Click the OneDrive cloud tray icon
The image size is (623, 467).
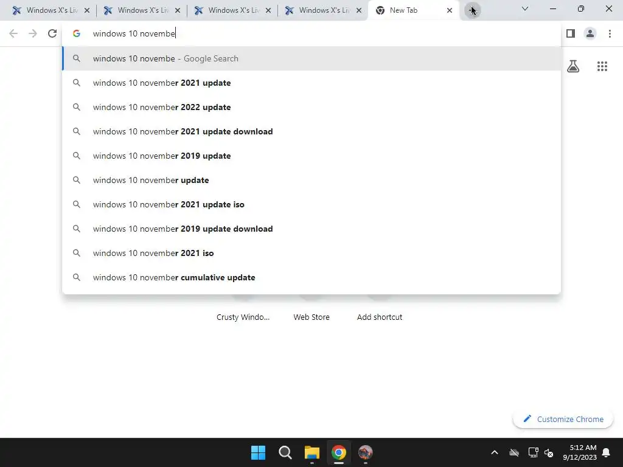(x=514, y=452)
